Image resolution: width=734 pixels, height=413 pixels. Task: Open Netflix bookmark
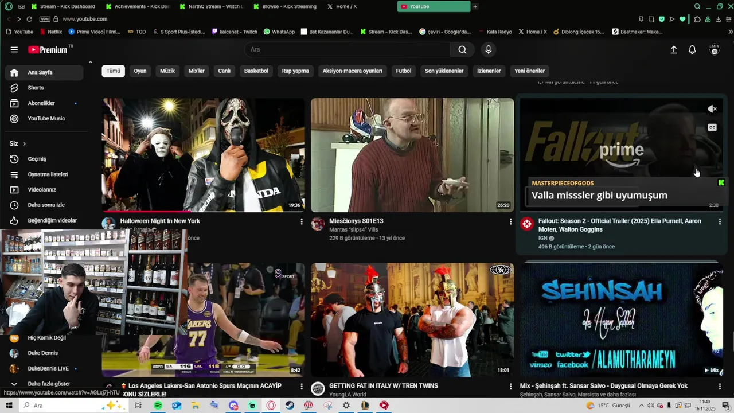click(x=51, y=32)
